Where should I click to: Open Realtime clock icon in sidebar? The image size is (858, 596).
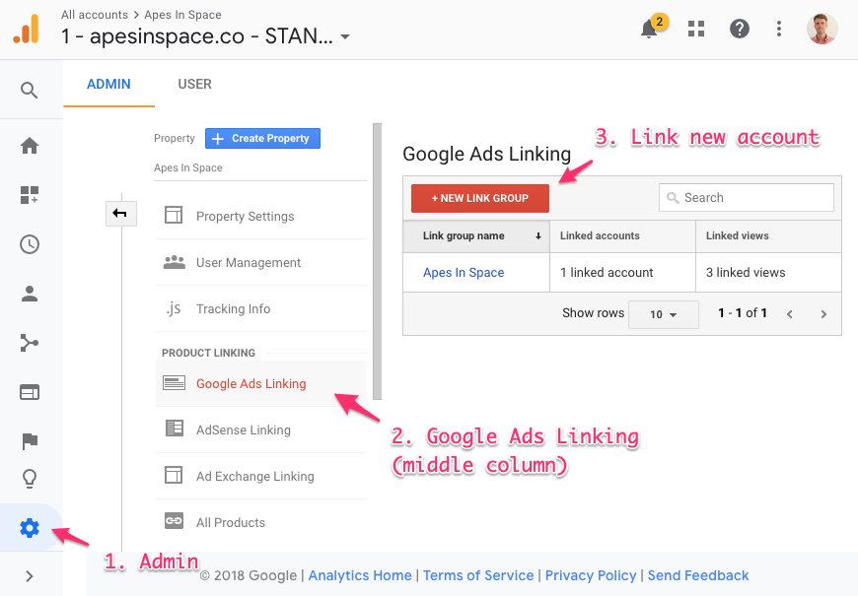(30, 244)
